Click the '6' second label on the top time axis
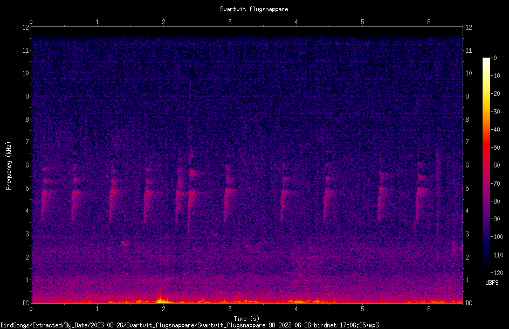 click(429, 22)
